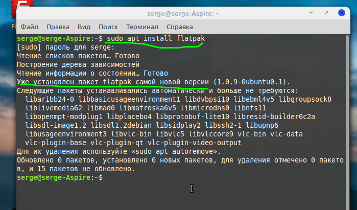Click the last empty prompt serge@serge-Aspire:~$
This screenshot has height=210, width=357.
(x=60, y=177)
